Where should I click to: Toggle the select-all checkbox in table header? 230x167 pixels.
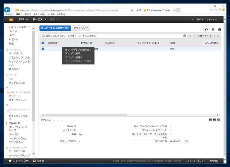click(43, 43)
